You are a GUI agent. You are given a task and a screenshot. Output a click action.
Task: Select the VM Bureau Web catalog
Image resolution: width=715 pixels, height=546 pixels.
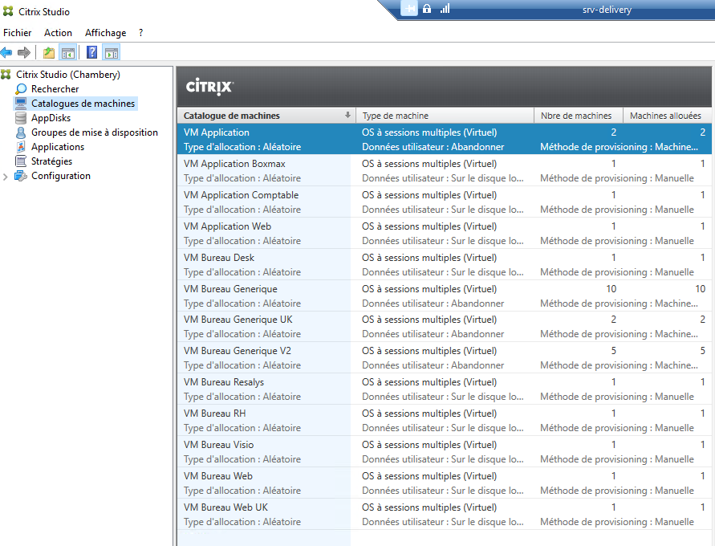pyautogui.click(x=445, y=483)
